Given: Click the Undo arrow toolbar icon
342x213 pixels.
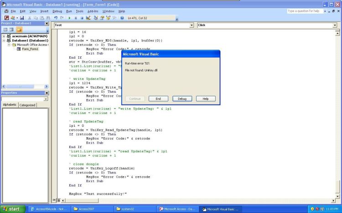Looking at the screenshot, I should (56, 18).
